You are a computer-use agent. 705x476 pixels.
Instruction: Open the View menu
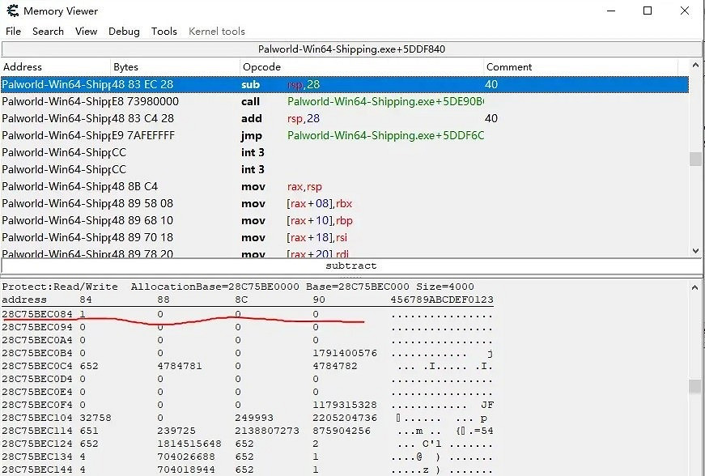click(86, 32)
